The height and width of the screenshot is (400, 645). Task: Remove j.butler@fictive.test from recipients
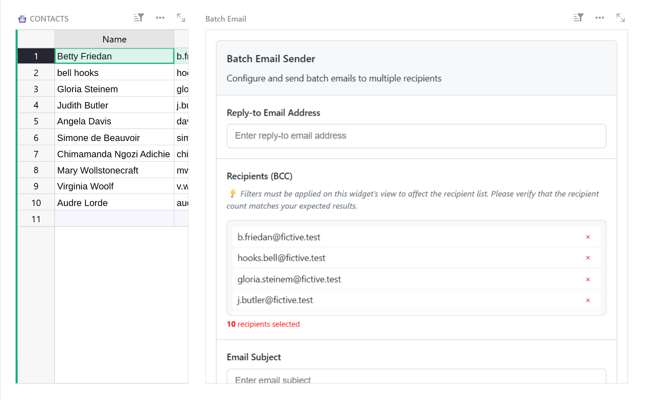click(x=588, y=300)
